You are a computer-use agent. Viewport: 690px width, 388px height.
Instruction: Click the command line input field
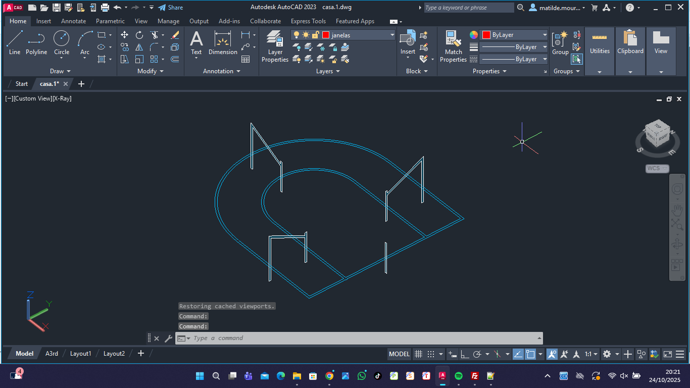pyautogui.click(x=354, y=338)
